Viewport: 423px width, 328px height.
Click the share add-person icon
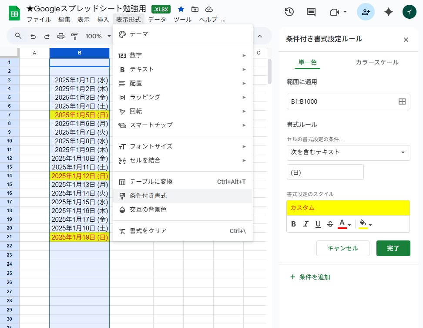pos(366,12)
